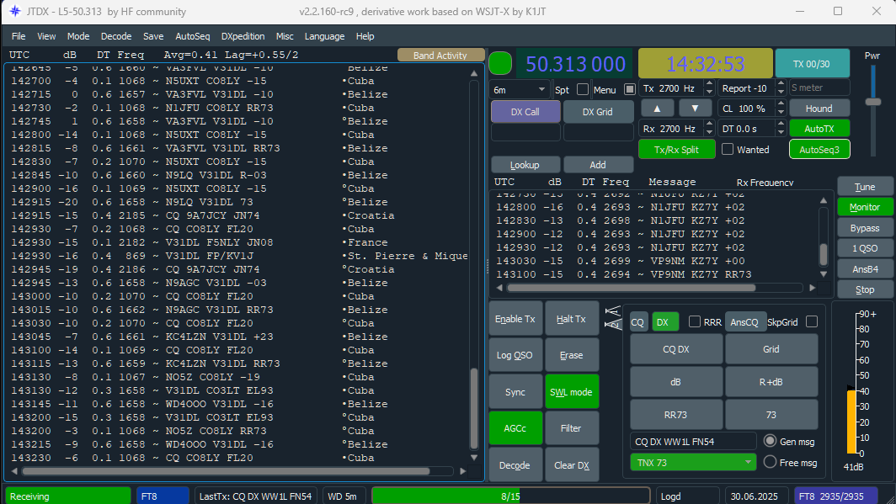Click the Stop button

coord(865,289)
